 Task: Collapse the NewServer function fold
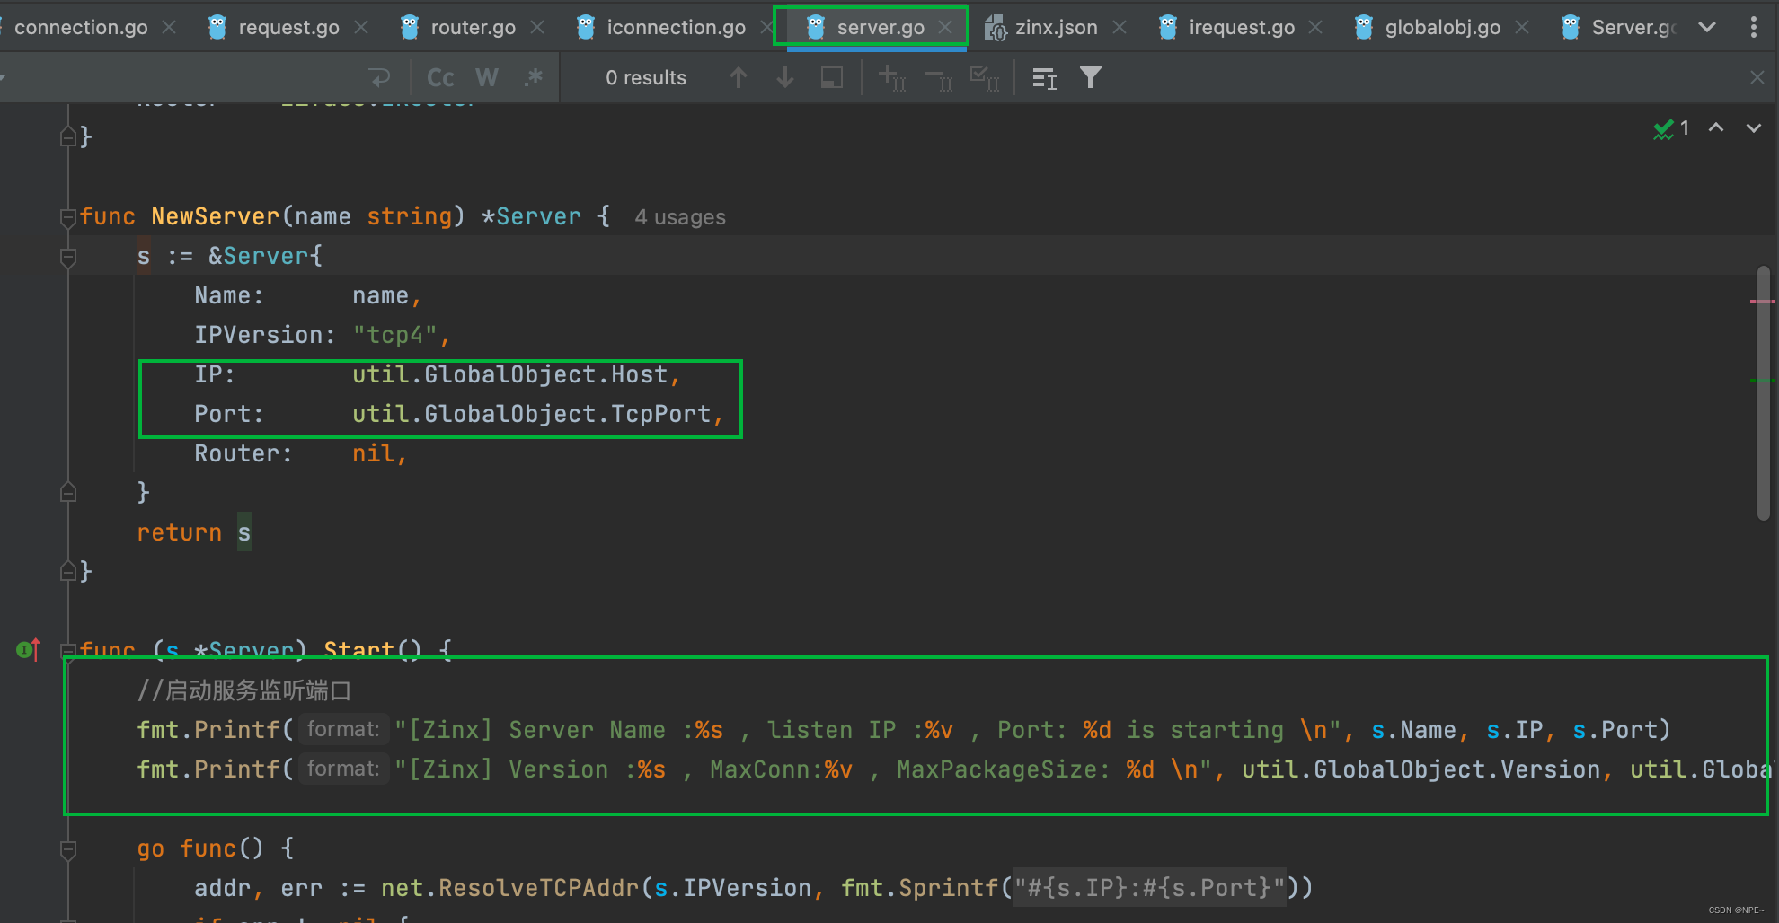tap(68, 216)
